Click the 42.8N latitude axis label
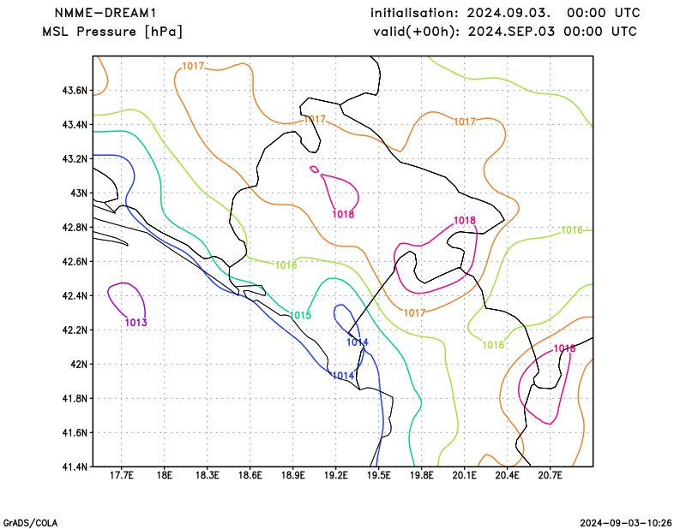Image resolution: width=686 pixels, height=529 pixels. pyautogui.click(x=75, y=228)
